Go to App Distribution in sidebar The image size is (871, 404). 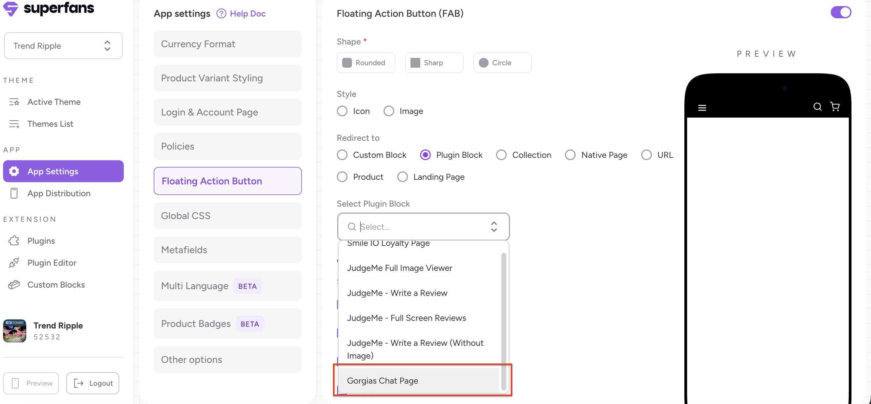click(x=59, y=193)
